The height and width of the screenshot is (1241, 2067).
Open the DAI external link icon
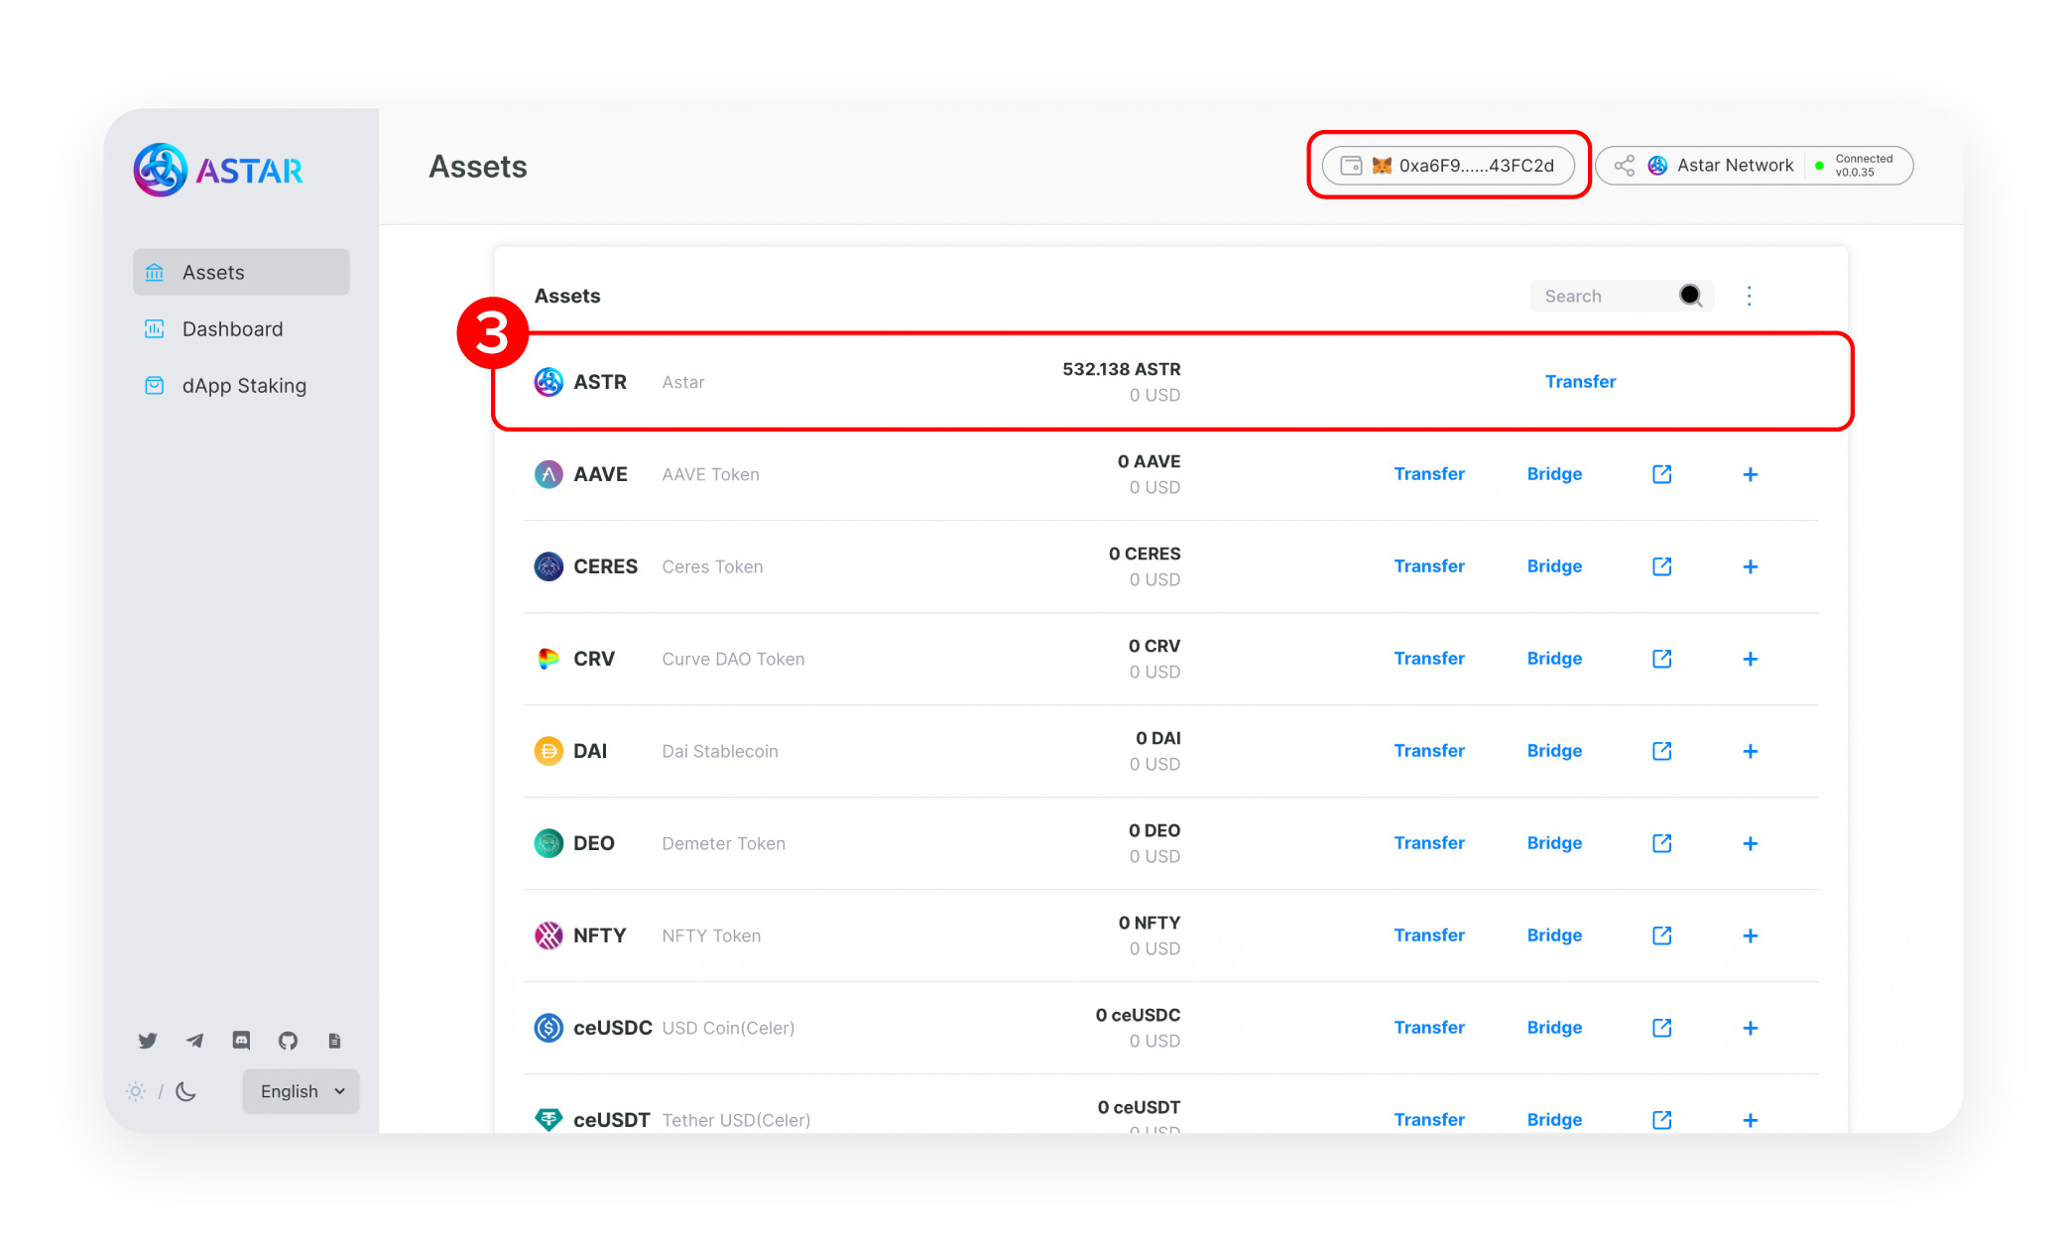pyautogui.click(x=1662, y=751)
